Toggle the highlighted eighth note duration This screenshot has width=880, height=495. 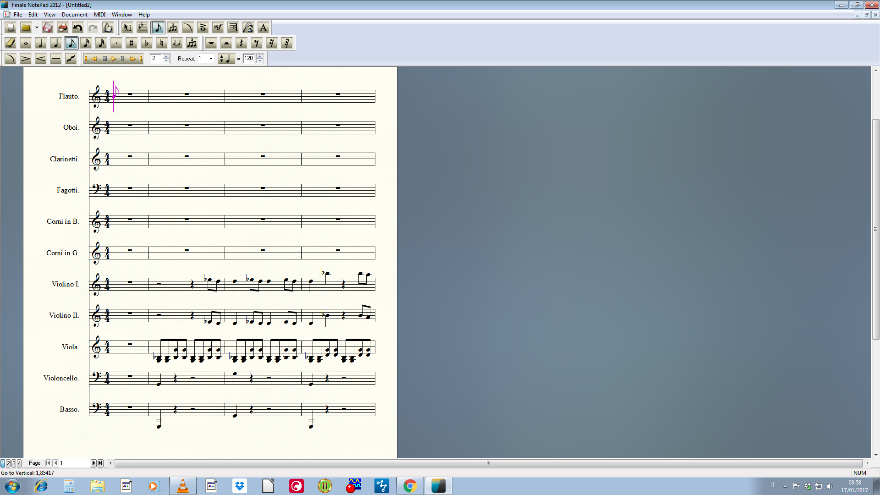click(71, 43)
